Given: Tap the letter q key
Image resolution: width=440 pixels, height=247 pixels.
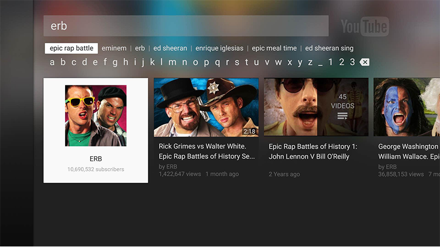Looking at the screenshot, I should 218,63.
